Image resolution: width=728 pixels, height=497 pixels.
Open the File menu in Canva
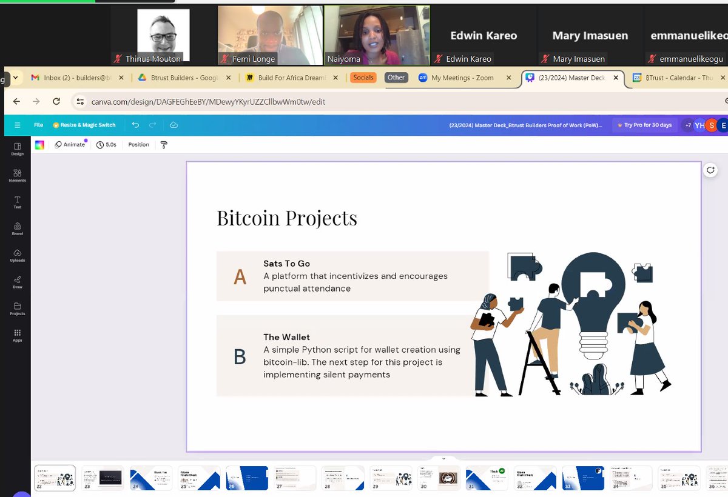tap(38, 125)
